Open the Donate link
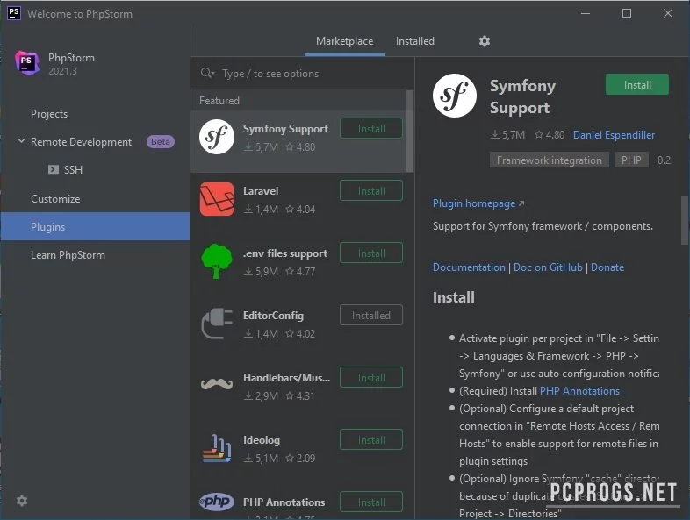 point(607,267)
